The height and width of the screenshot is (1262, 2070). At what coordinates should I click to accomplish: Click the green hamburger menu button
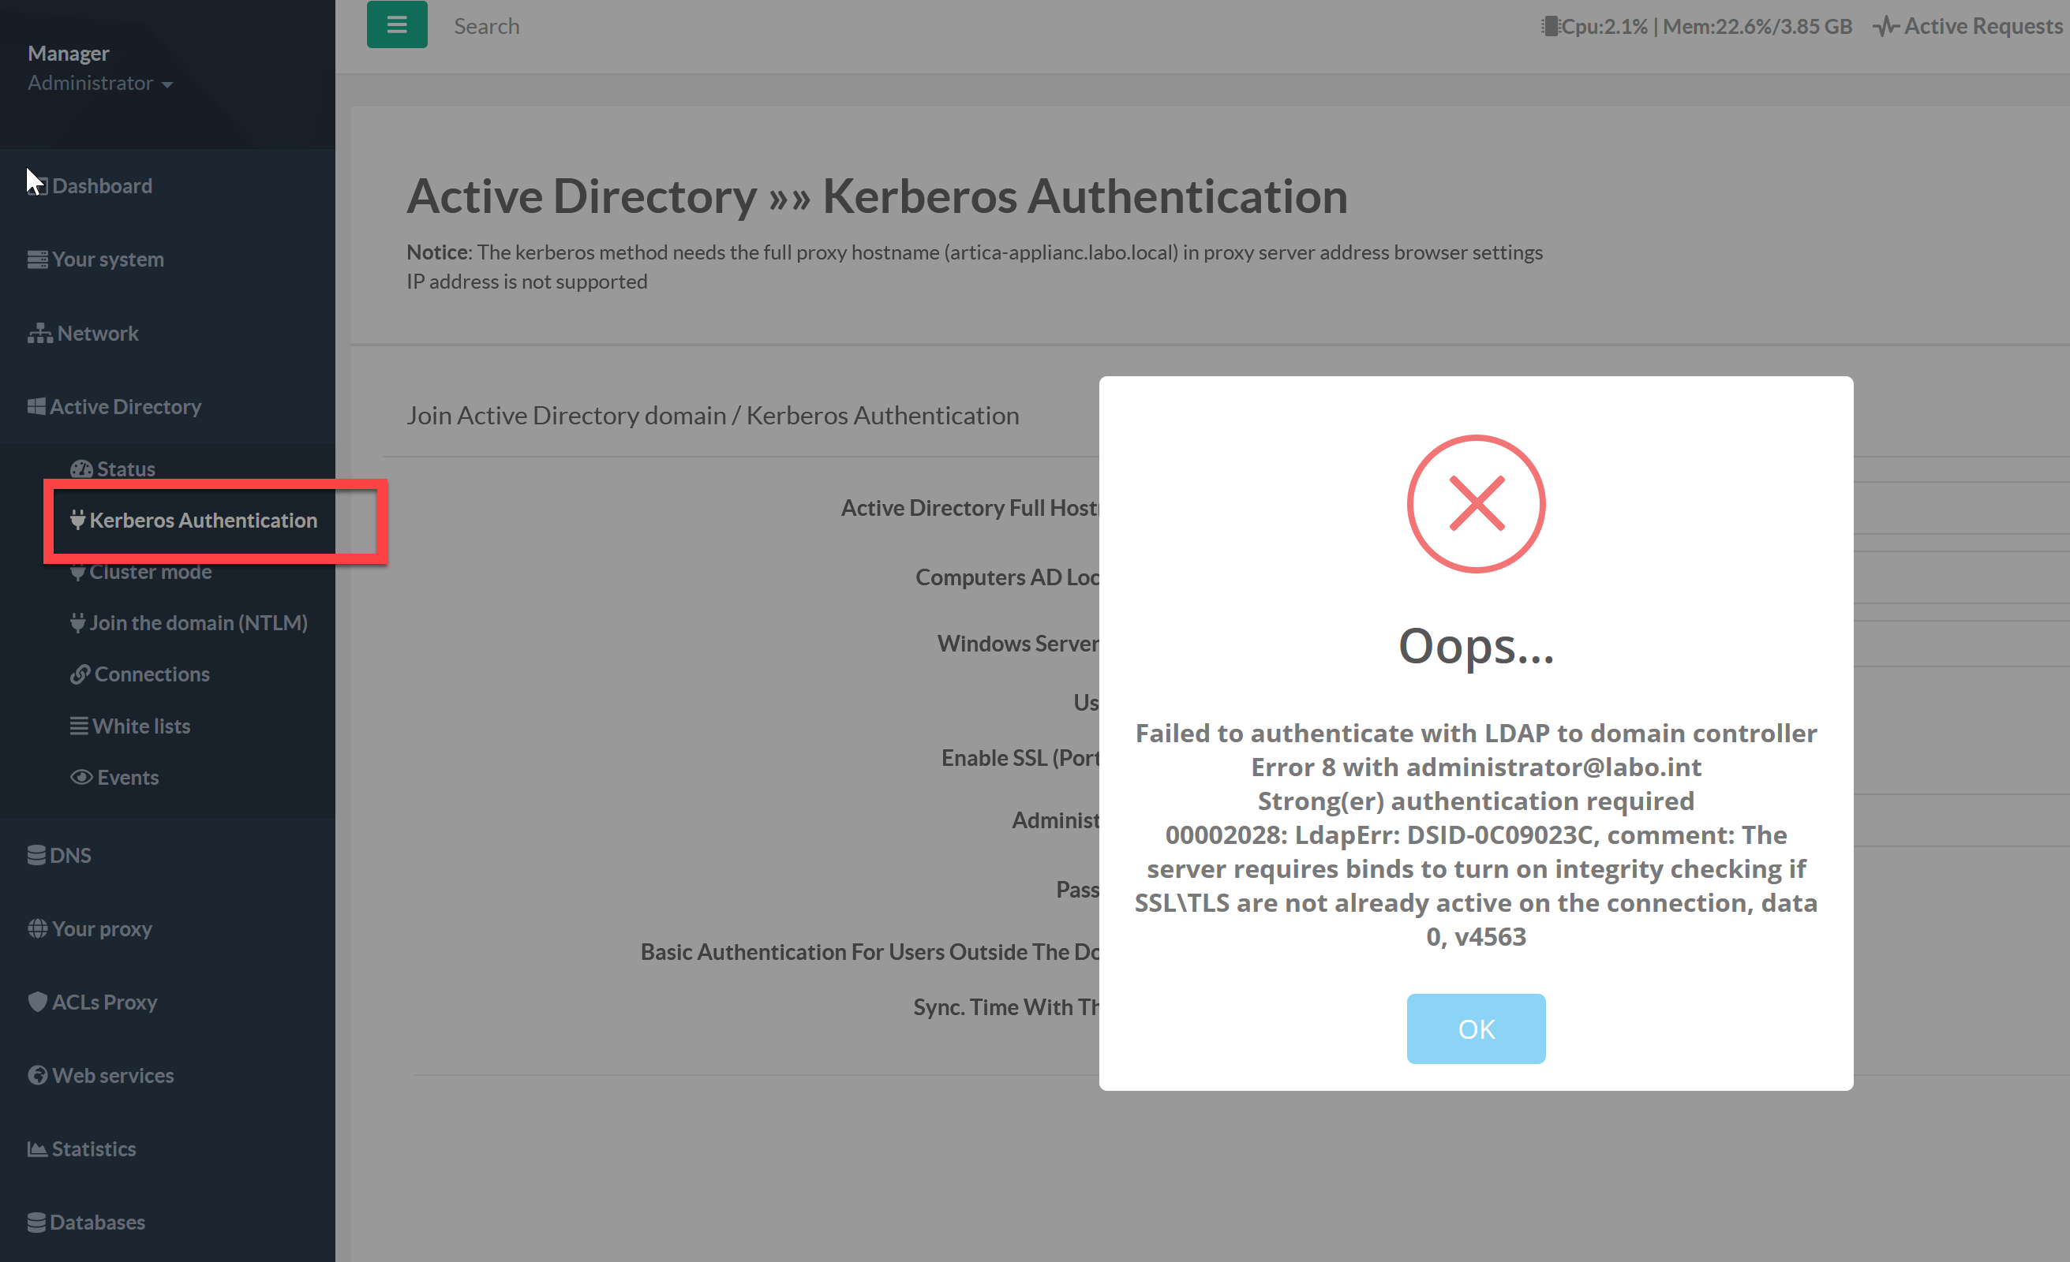396,25
